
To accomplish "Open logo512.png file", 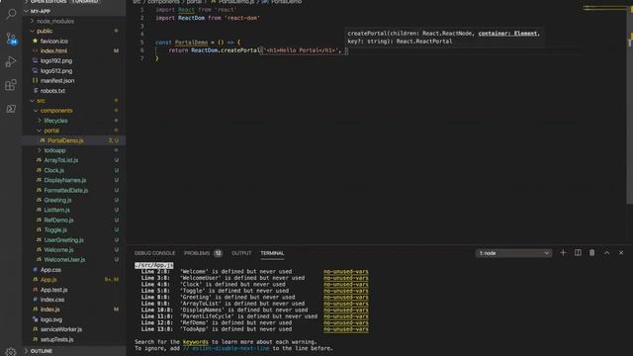I will click(x=56, y=71).
